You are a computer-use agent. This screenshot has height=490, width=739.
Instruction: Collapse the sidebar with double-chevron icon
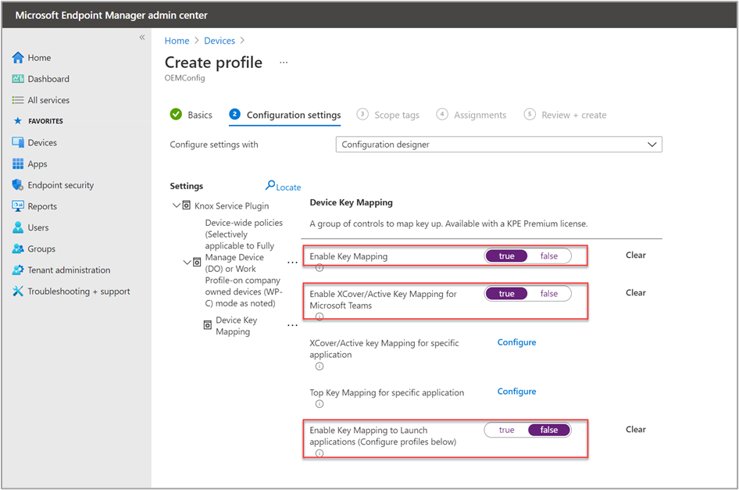[142, 38]
